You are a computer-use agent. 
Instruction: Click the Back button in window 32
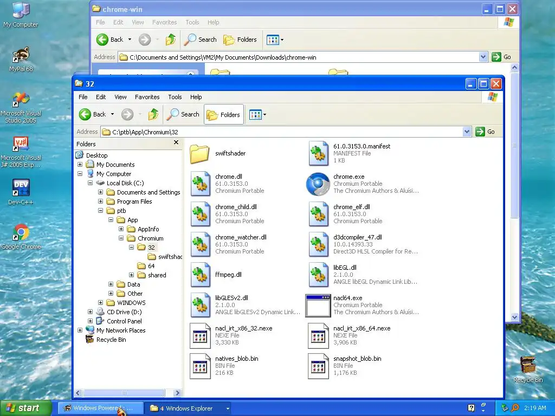[x=93, y=114]
